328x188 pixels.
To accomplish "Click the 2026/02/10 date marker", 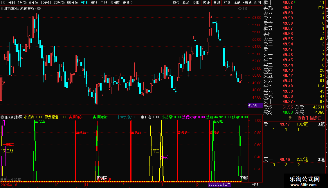I will [x=219, y=185].
